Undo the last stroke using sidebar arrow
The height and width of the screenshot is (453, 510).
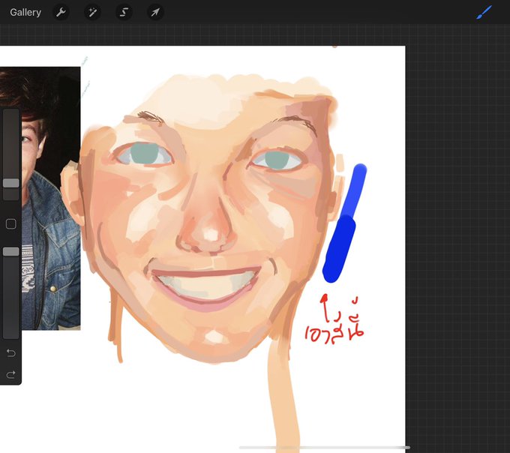click(x=11, y=352)
